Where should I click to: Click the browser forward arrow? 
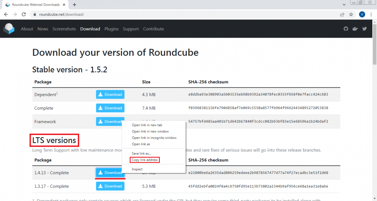[x=15, y=14]
